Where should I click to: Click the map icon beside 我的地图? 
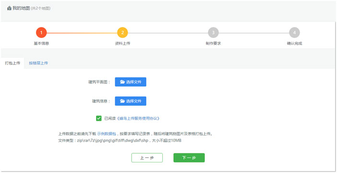tap(9, 8)
